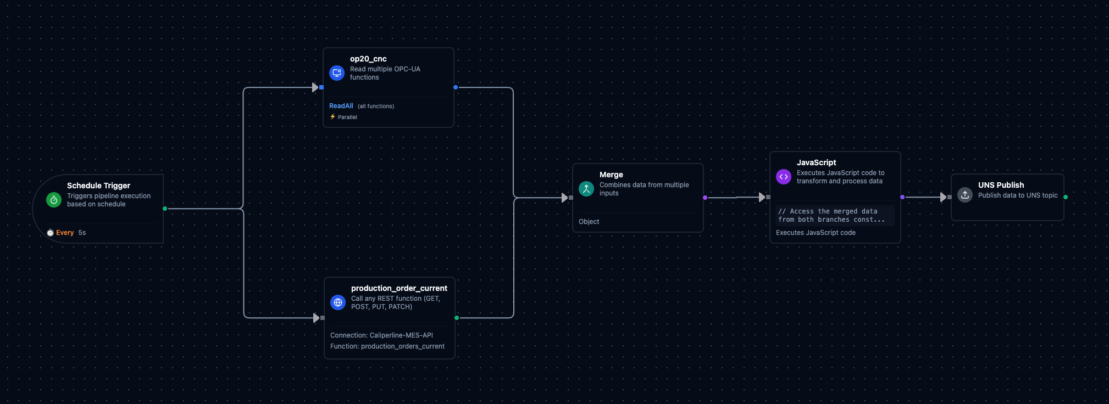Image resolution: width=1109 pixels, height=404 pixels.
Task: Click the Connection: Caliperline-MES-API text
Action: point(381,335)
